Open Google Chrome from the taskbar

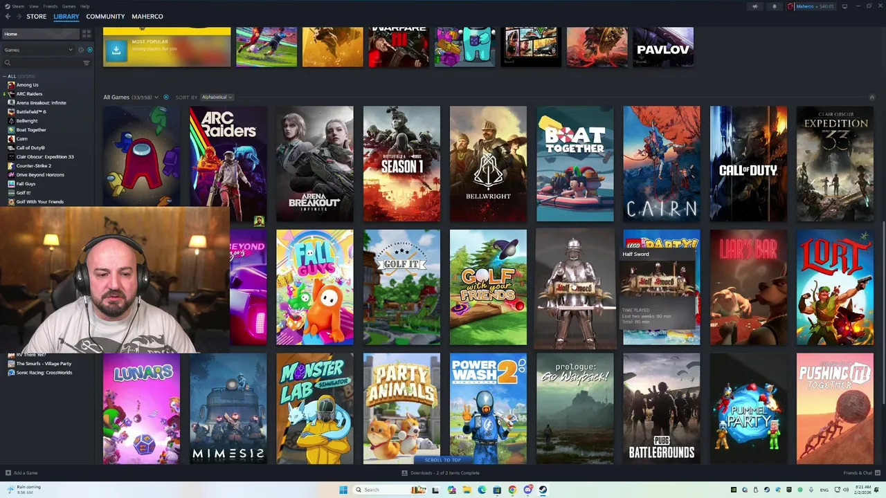512,490
